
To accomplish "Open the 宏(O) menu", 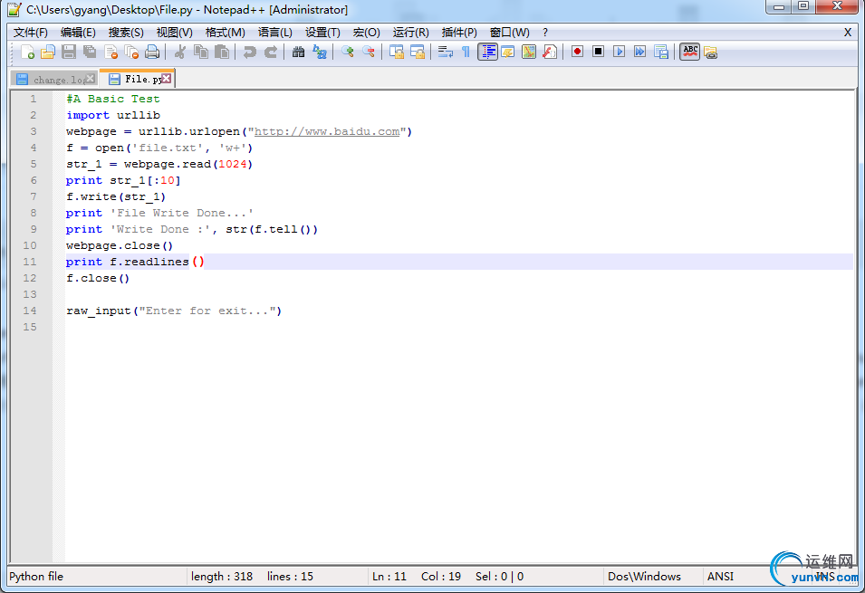I will [366, 33].
